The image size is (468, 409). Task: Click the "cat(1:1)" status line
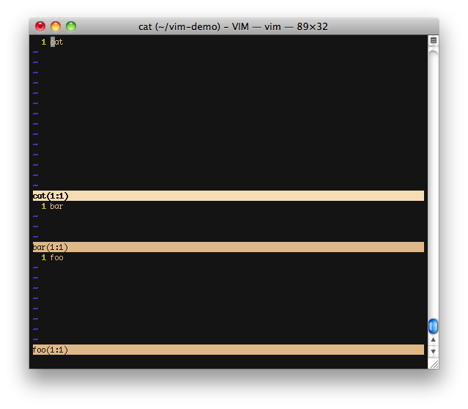click(x=229, y=196)
